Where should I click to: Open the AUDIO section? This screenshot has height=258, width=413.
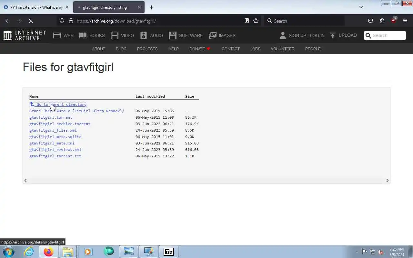click(x=152, y=35)
